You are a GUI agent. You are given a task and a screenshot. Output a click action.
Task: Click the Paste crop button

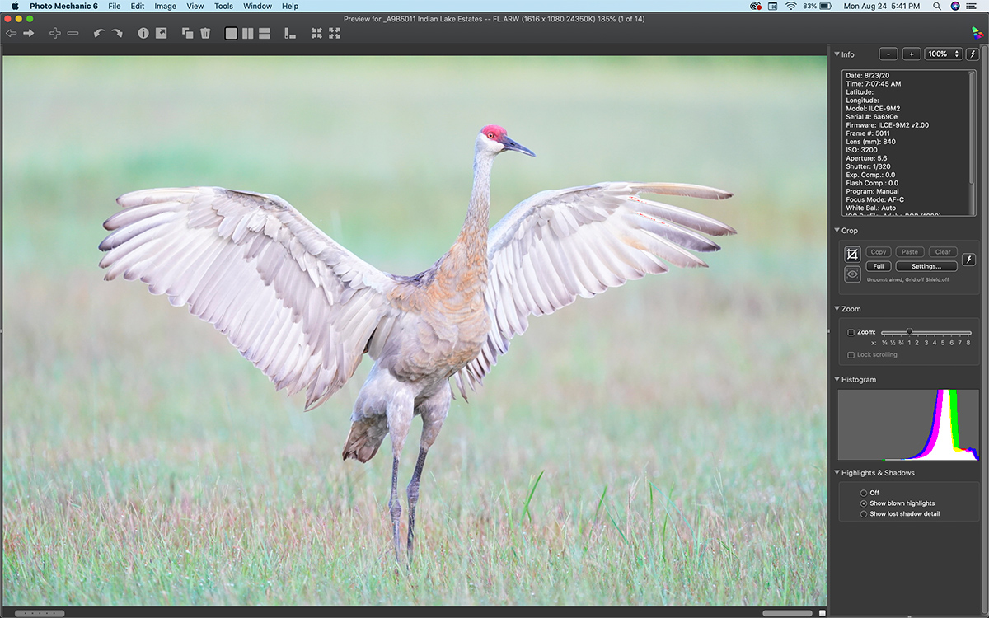click(910, 252)
